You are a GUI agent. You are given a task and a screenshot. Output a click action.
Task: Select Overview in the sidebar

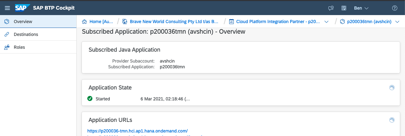pos(23,21)
